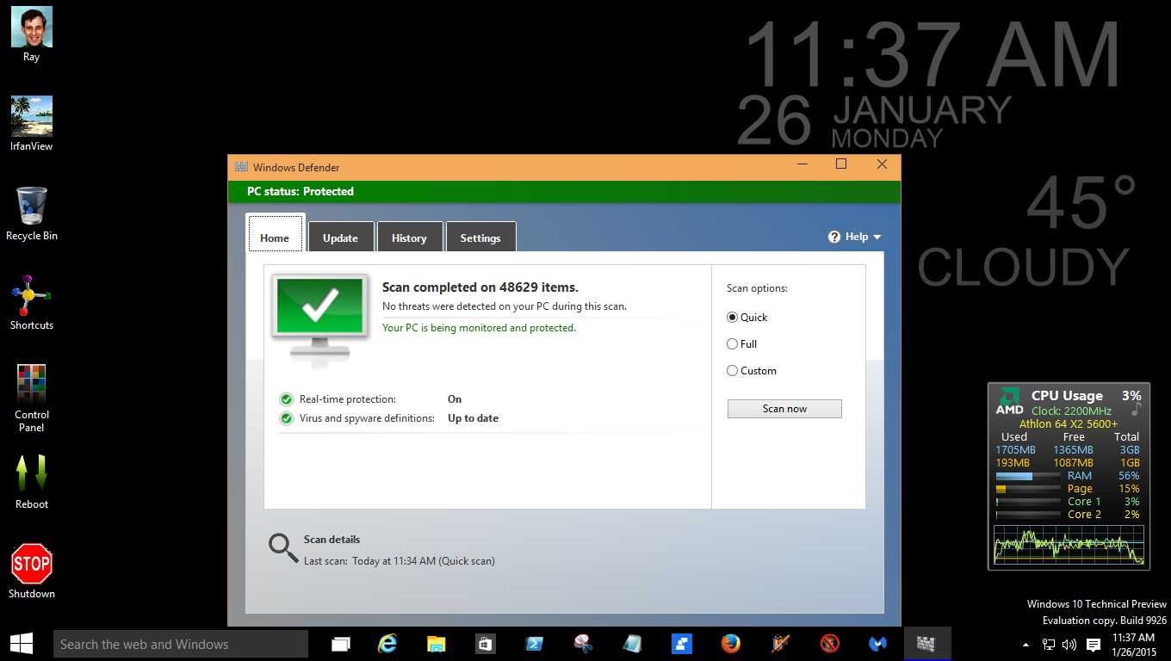Switch to the Home tab
The height and width of the screenshot is (661, 1171).
(275, 233)
